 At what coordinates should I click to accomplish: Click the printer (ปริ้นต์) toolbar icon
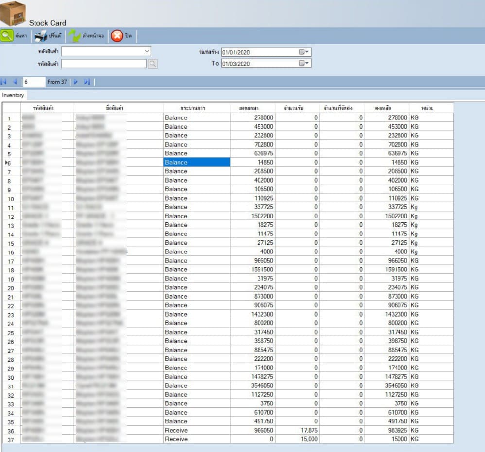tap(41, 36)
